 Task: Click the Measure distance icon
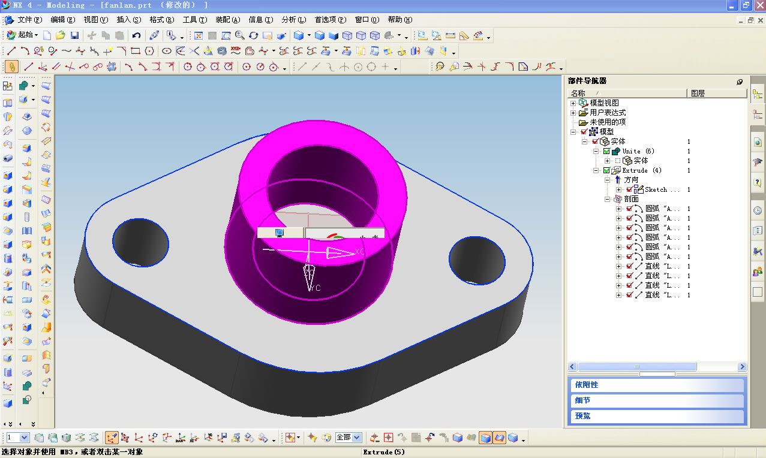[x=450, y=36]
